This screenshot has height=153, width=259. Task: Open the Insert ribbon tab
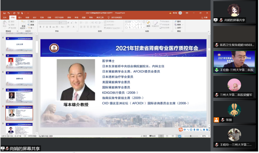click(x=20, y=17)
